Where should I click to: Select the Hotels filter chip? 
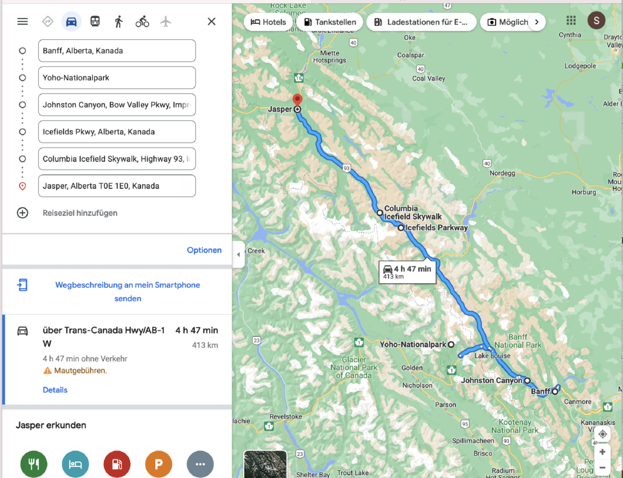tap(268, 22)
